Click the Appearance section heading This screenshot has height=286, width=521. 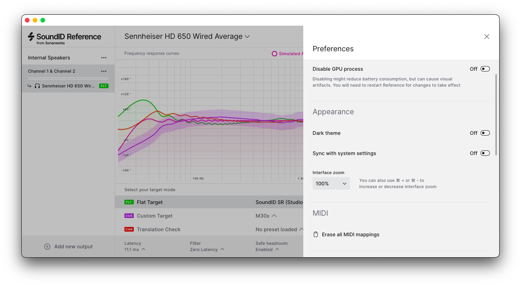[x=333, y=112]
